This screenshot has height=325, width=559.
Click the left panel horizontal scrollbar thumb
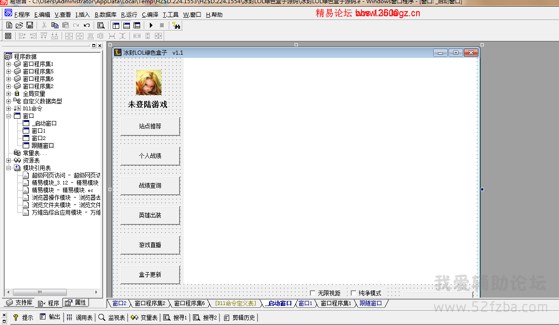(39, 293)
